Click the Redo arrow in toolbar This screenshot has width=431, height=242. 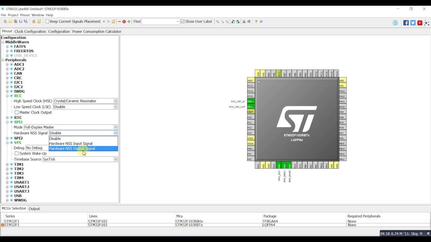pyautogui.click(x=108, y=22)
